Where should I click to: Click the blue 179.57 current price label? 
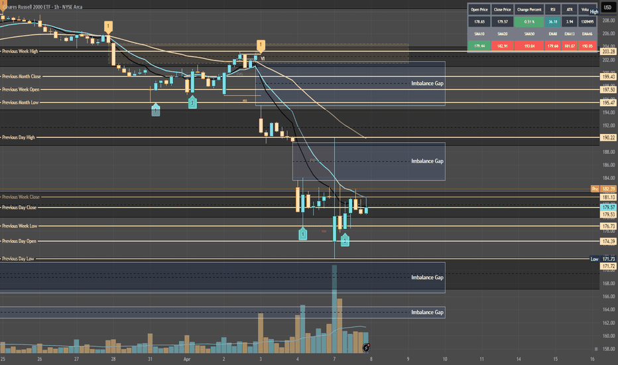click(x=608, y=207)
